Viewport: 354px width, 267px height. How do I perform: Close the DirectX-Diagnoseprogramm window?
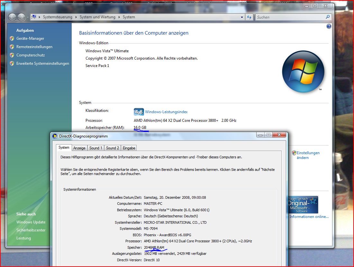point(279,135)
